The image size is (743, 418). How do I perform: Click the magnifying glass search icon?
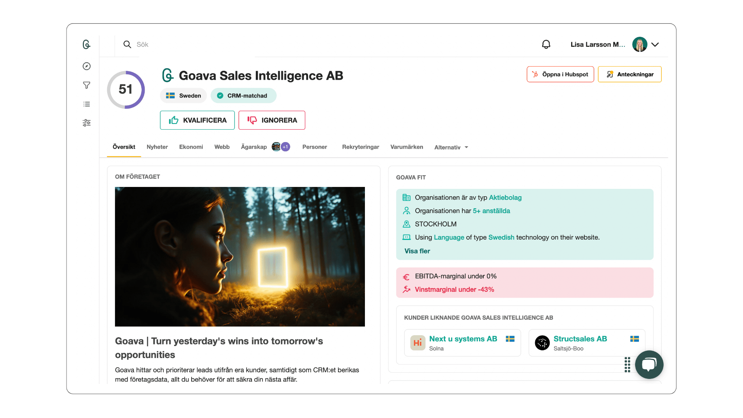click(127, 45)
